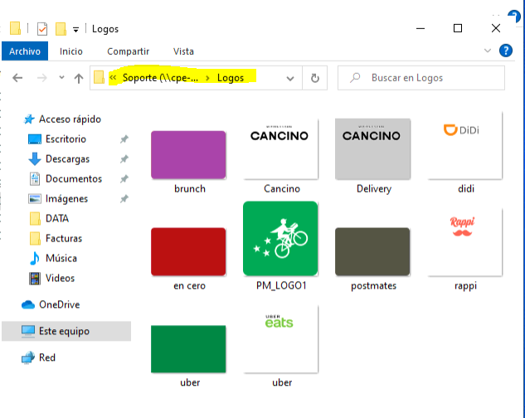
Task: Select the red en cero thumbnail
Action: click(188, 252)
